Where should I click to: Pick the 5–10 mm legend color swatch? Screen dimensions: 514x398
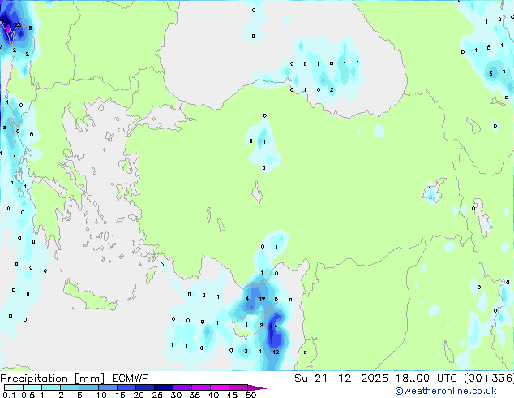(x=88, y=387)
